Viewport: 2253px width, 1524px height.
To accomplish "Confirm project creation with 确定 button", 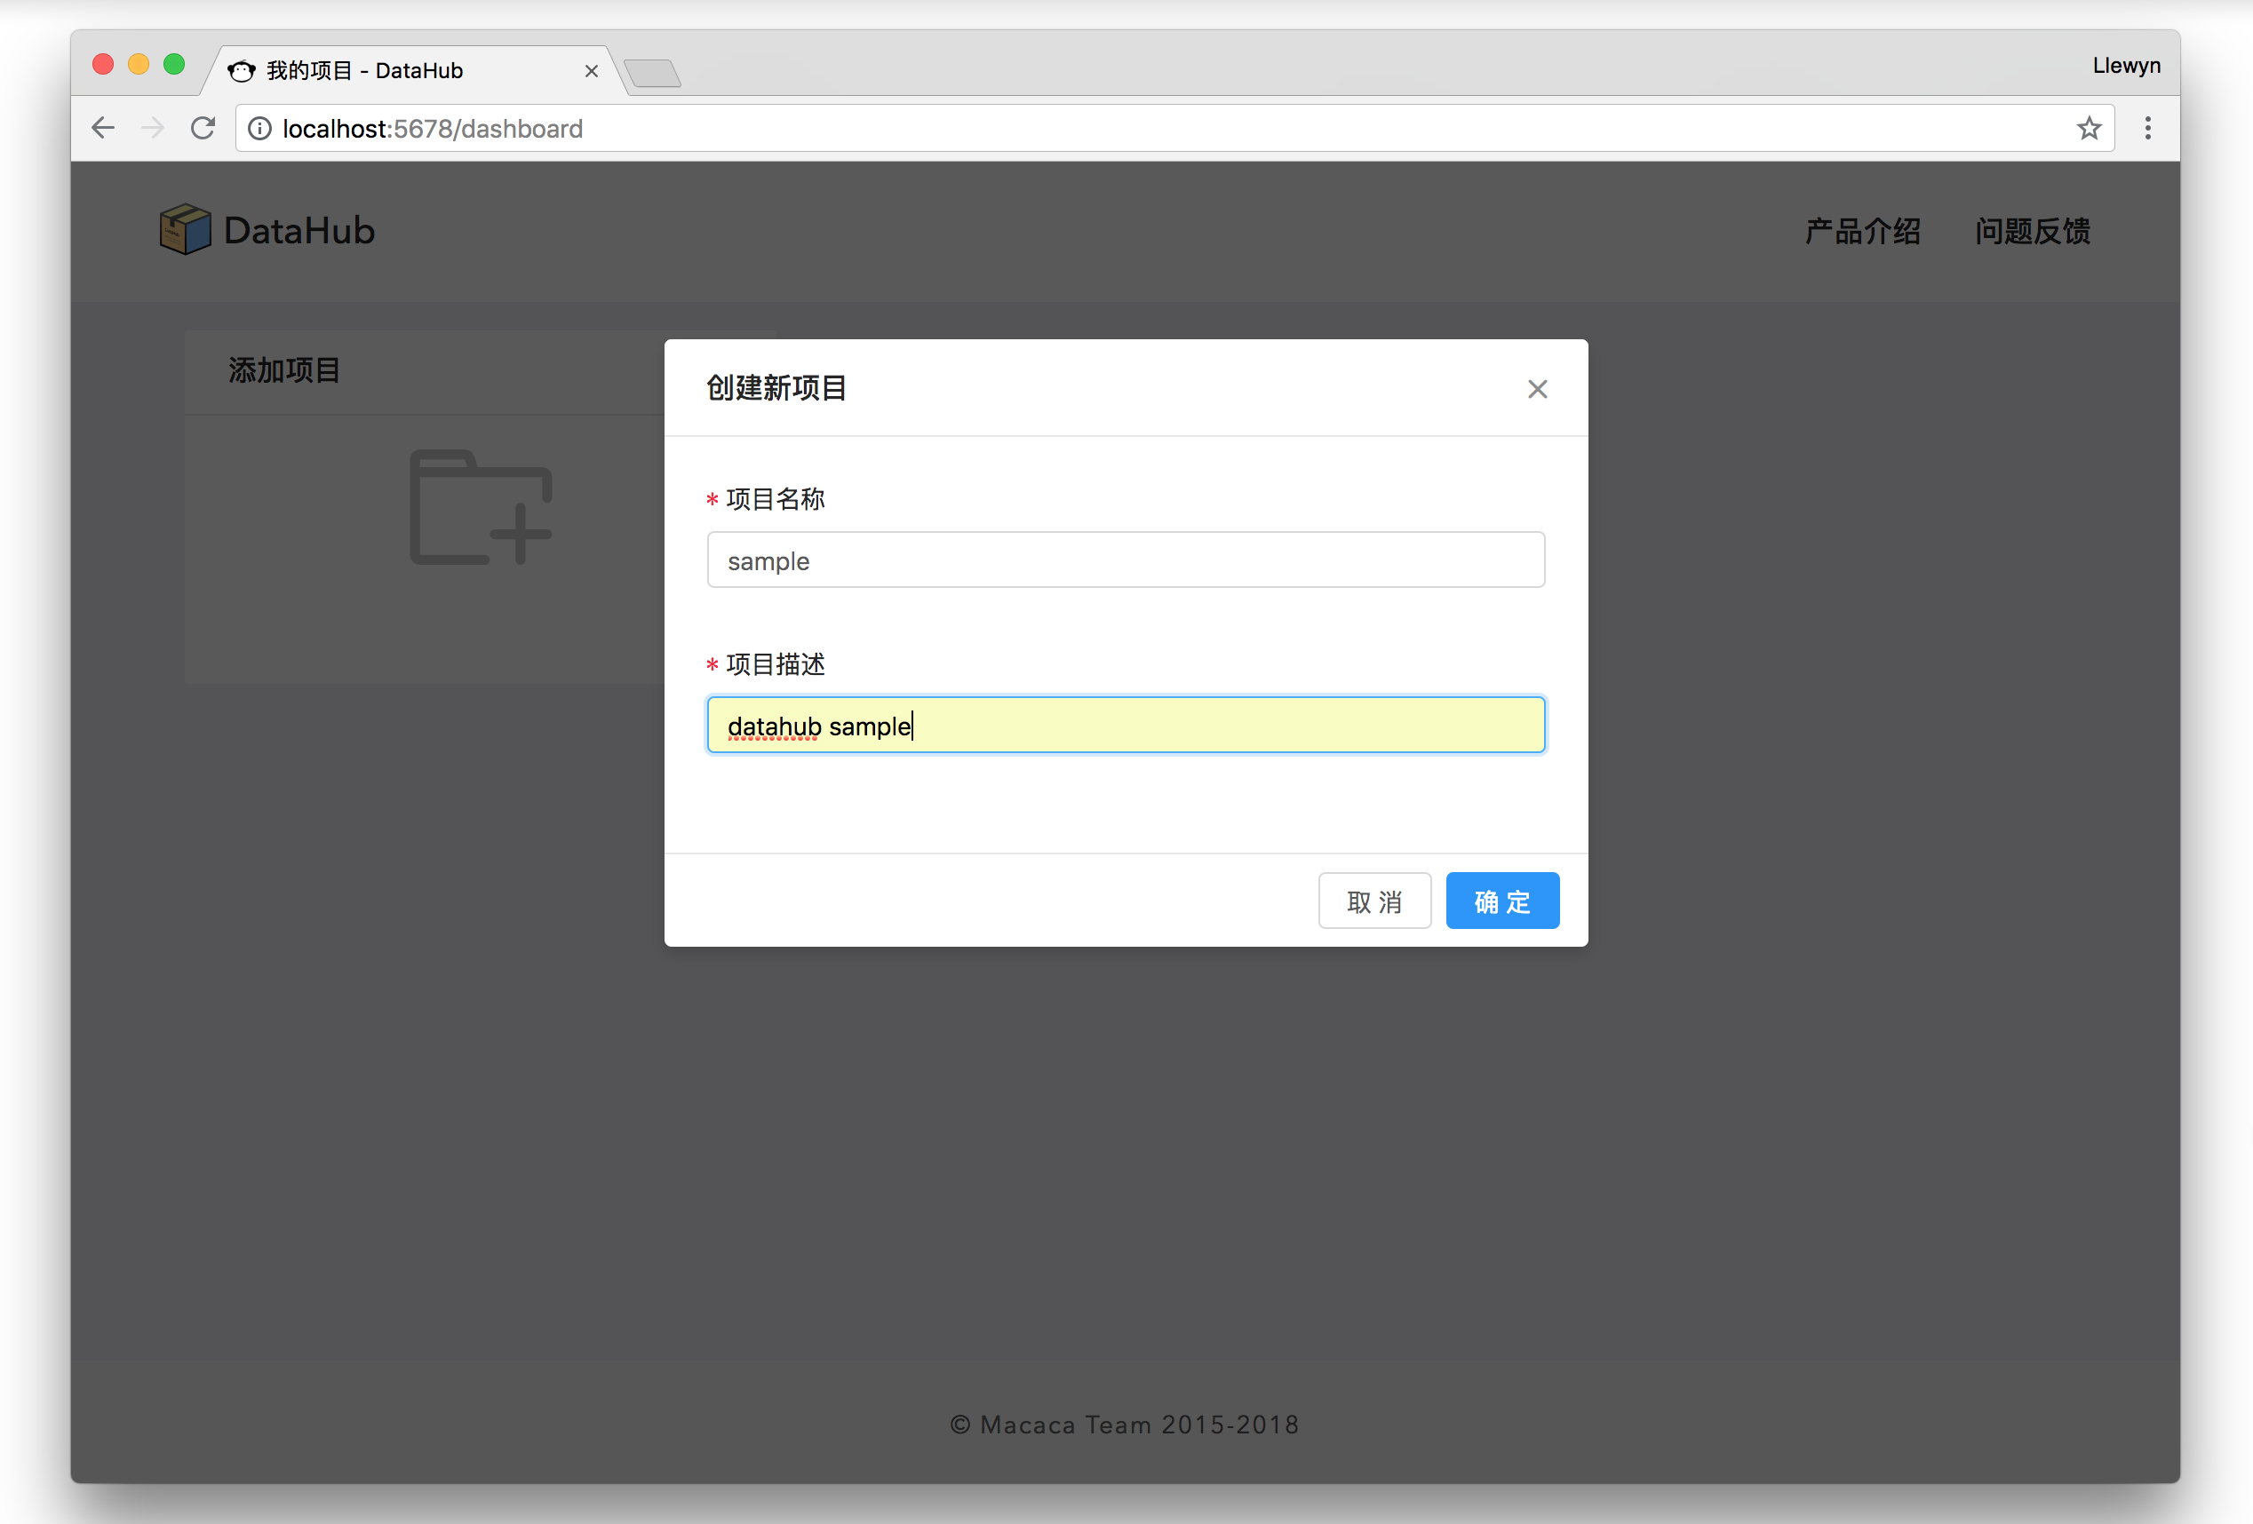I will coord(1501,900).
